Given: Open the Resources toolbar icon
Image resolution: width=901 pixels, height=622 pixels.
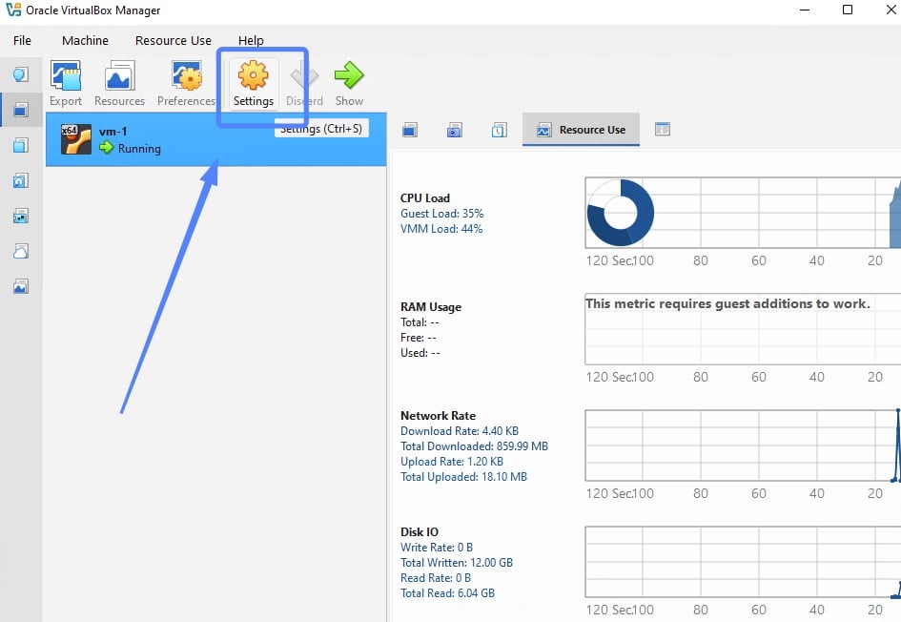Looking at the screenshot, I should pos(119,84).
